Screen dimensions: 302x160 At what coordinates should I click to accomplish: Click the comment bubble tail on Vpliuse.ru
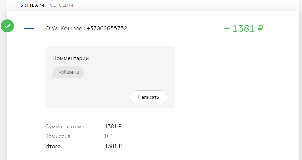(53, 77)
